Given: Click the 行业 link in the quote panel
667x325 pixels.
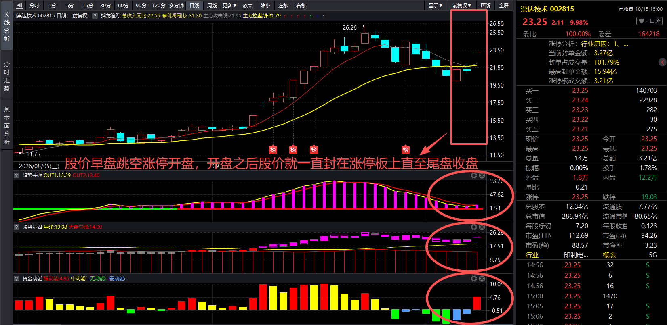Looking at the screenshot, I should (532, 255).
